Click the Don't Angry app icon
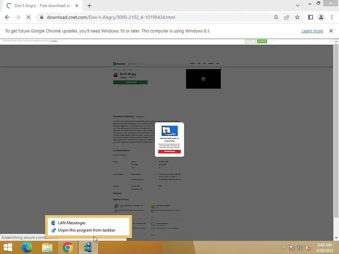The image size is (339, 254). point(116,75)
